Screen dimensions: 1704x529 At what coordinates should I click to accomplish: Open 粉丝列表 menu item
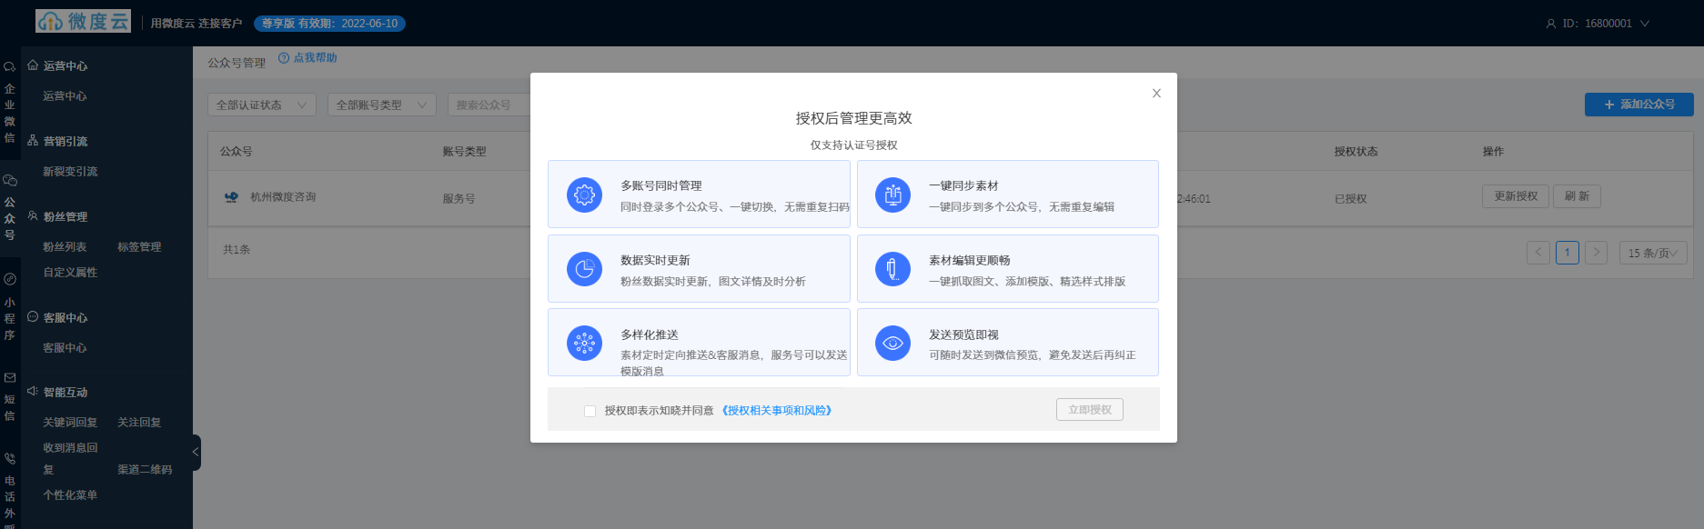click(65, 246)
